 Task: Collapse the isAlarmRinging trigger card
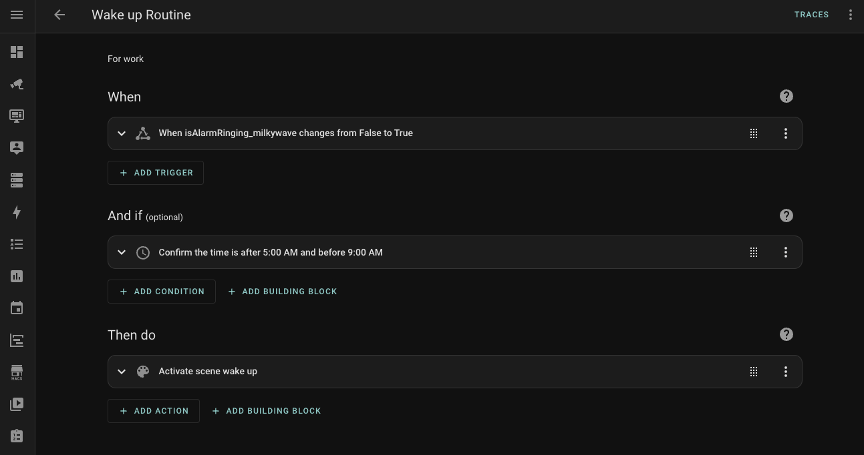pos(122,133)
